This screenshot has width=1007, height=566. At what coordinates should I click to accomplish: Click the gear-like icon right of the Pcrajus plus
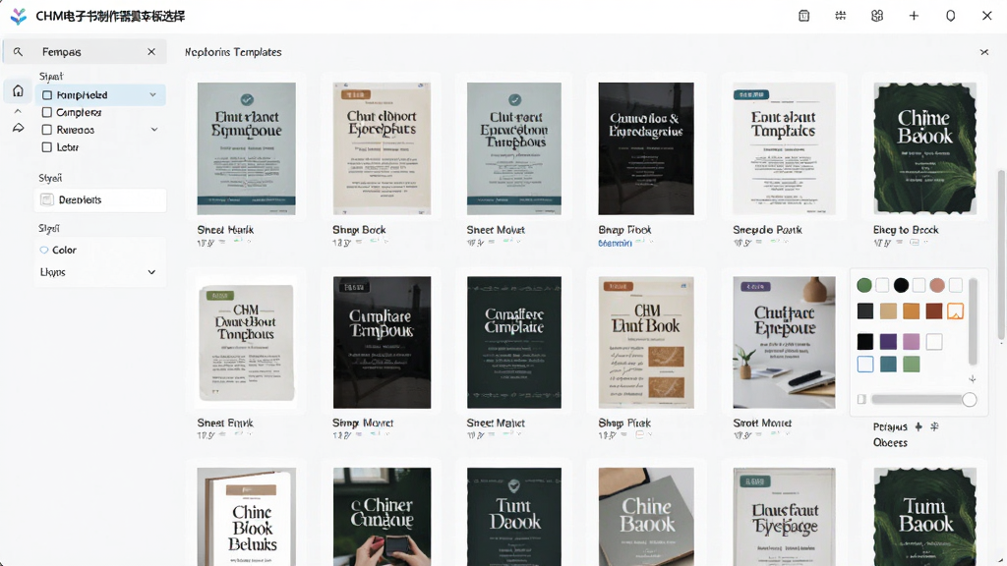click(x=934, y=426)
